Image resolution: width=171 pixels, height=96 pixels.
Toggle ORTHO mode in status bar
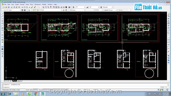click(x=36, y=90)
